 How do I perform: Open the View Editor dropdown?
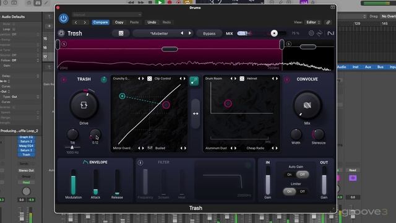[313, 22]
